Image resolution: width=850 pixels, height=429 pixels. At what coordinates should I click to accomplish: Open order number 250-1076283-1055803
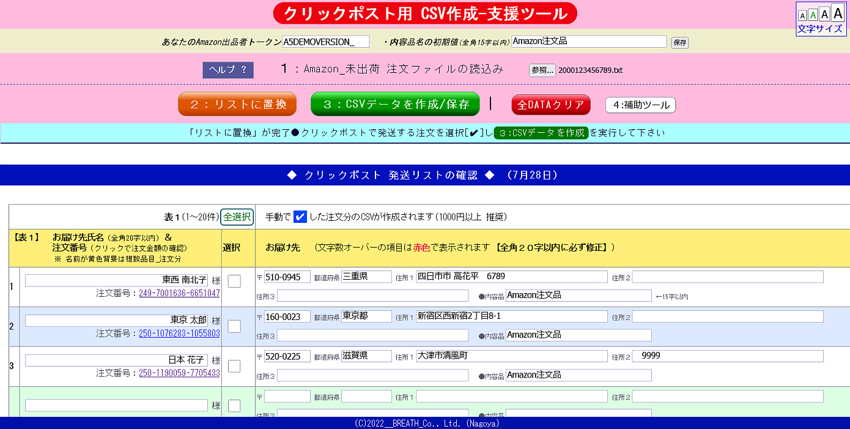tap(179, 334)
